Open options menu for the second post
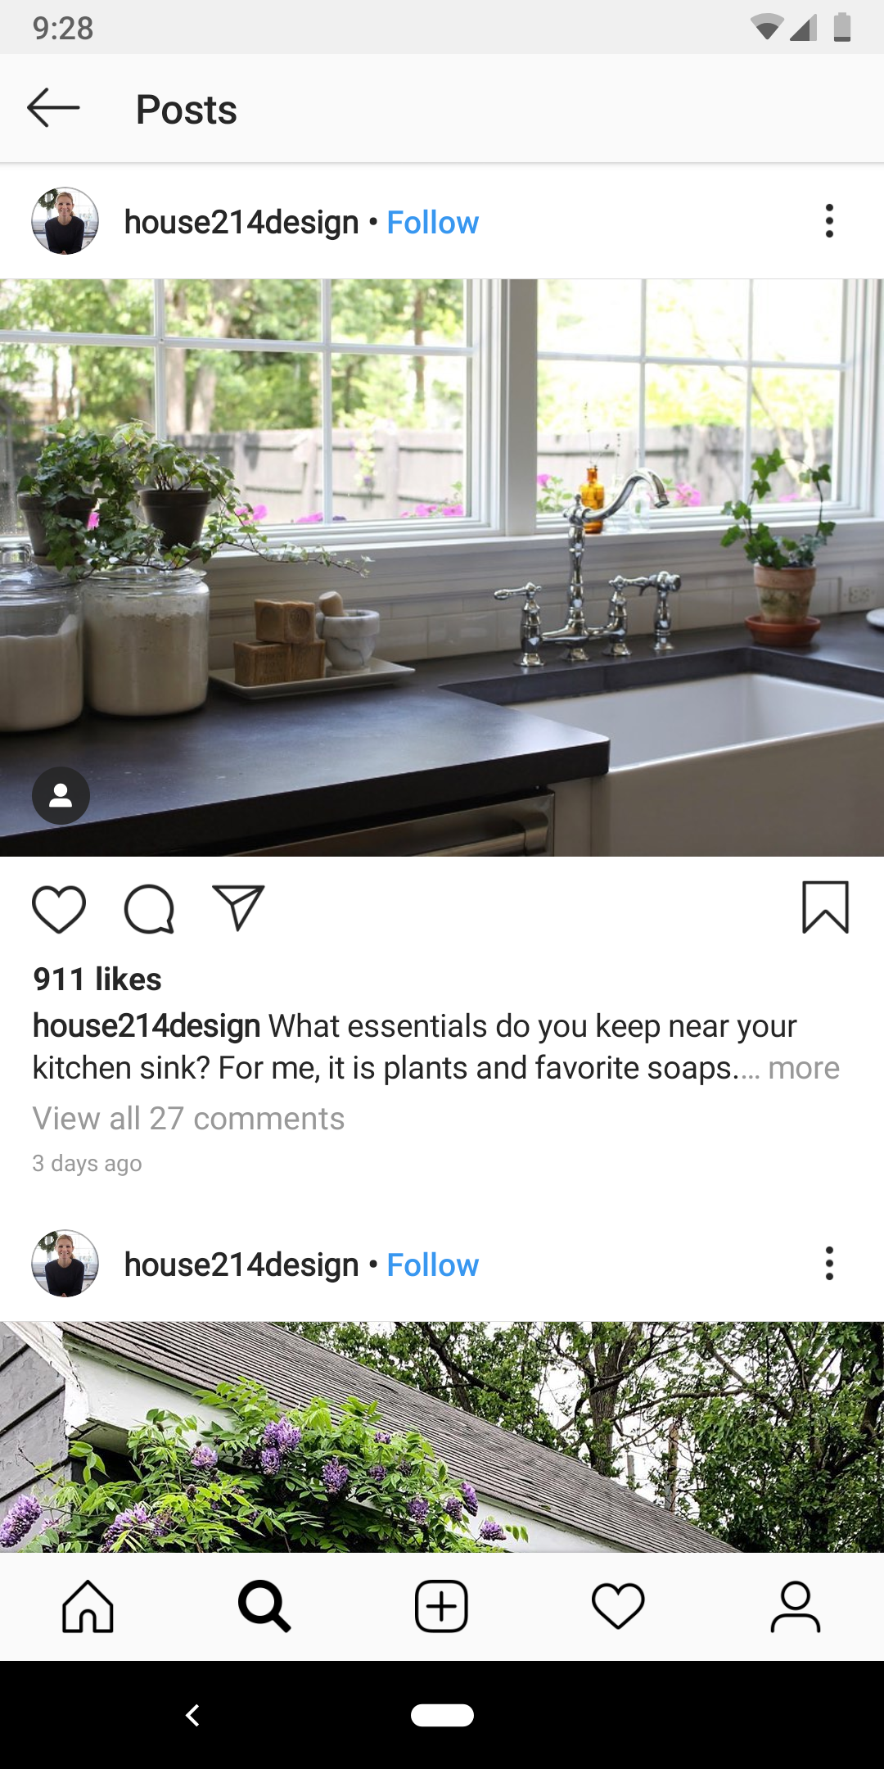This screenshot has width=884, height=1769. pos(829,1264)
